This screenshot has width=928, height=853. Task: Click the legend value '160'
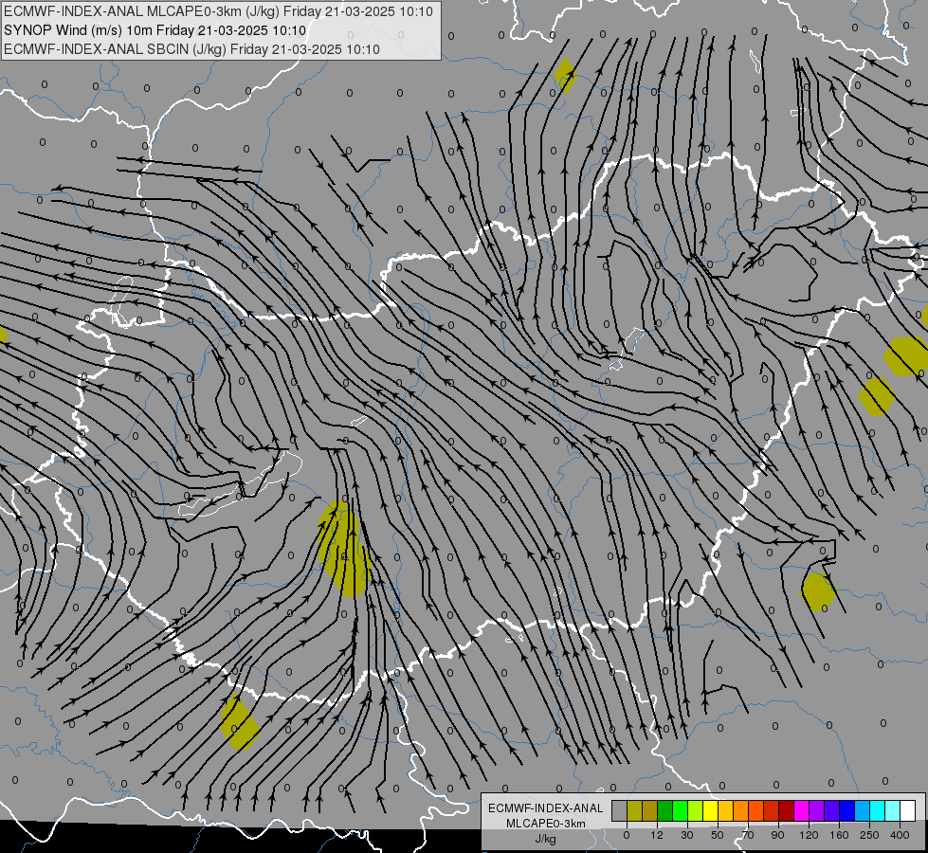[839, 835]
